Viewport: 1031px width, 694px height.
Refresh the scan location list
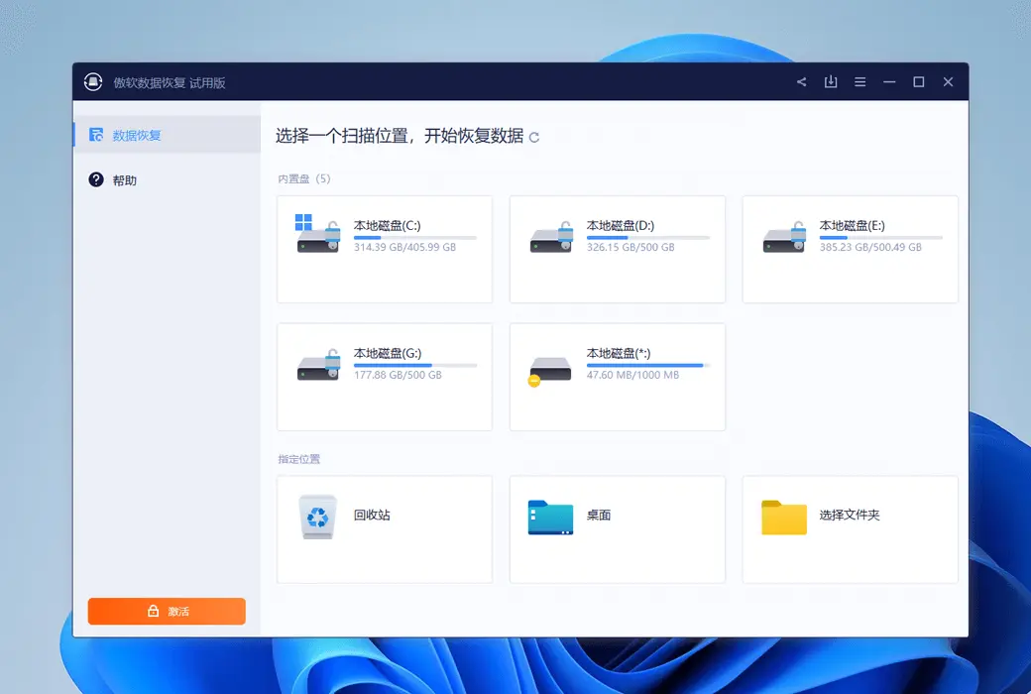(534, 137)
